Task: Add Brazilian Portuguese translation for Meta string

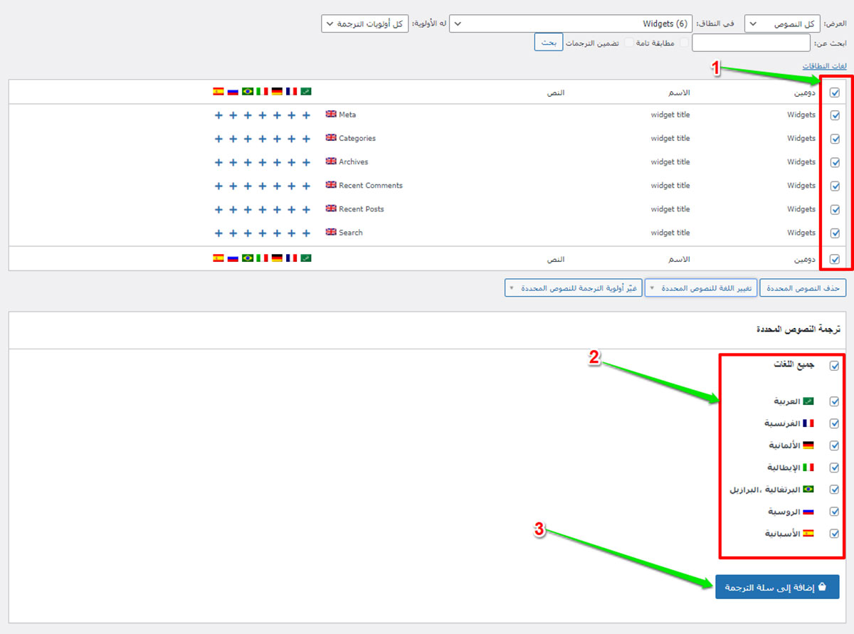Action: 248,115
